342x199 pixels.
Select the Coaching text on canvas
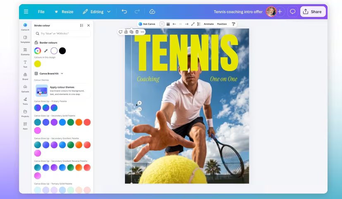point(148,79)
